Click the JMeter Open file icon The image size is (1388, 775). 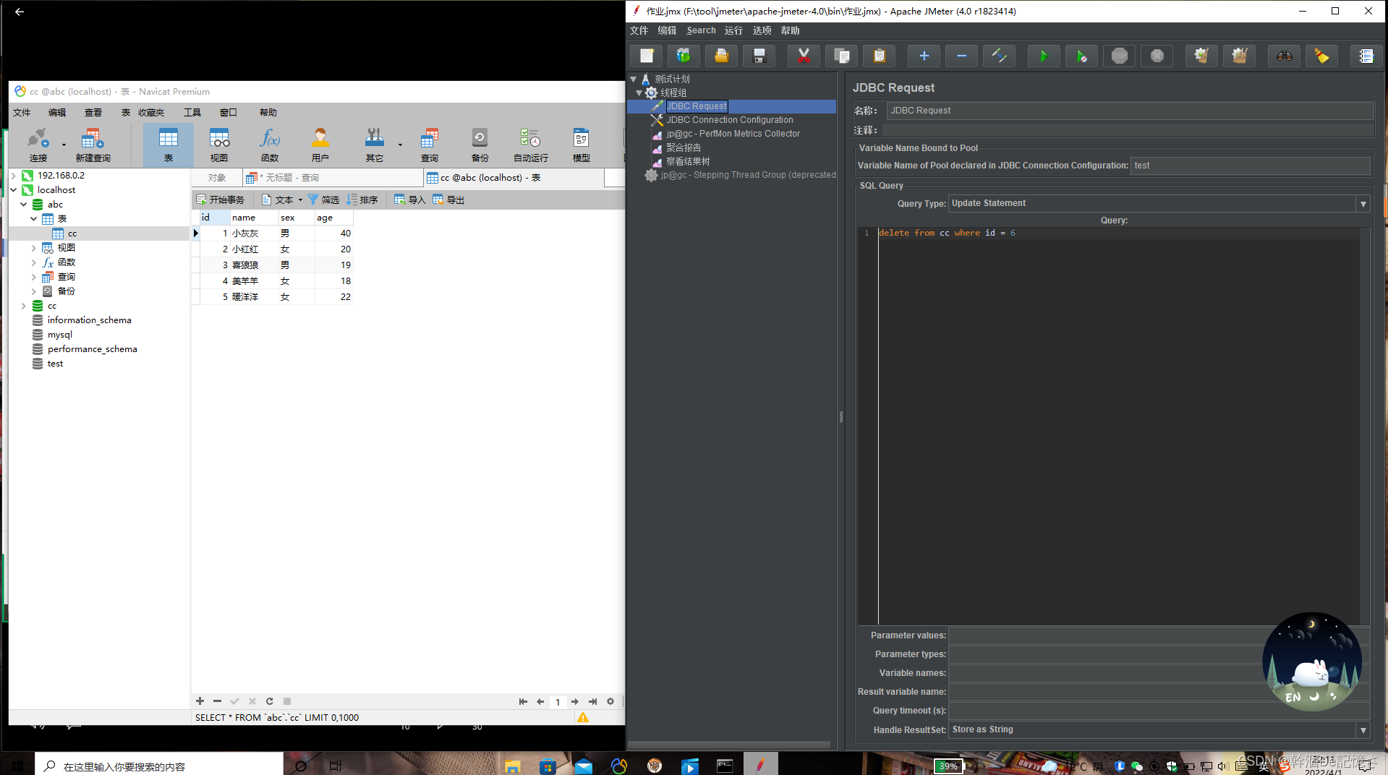click(721, 56)
